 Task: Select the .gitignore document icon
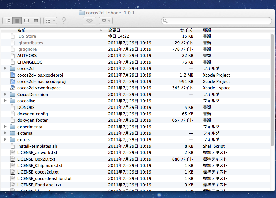[13, 49]
